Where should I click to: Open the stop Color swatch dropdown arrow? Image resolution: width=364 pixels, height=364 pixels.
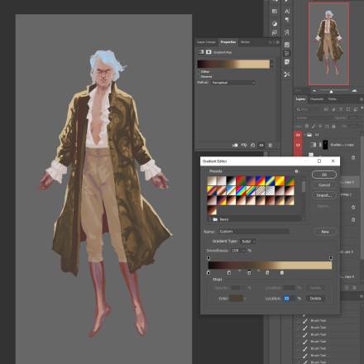pos(245,299)
